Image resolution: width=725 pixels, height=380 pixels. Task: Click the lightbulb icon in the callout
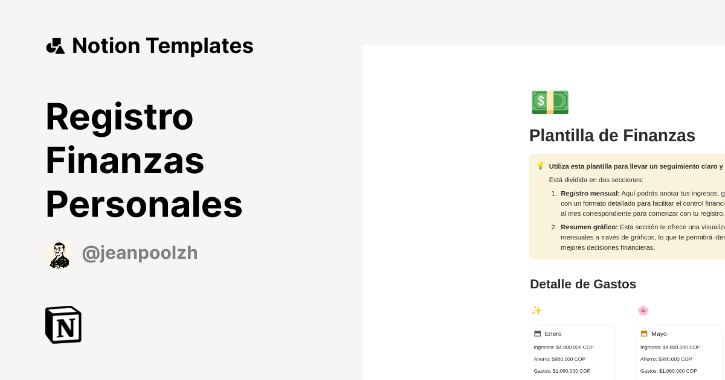[540, 165]
